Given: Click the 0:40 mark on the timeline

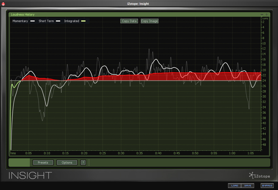Looking at the screenshot, I should (x=158, y=153).
